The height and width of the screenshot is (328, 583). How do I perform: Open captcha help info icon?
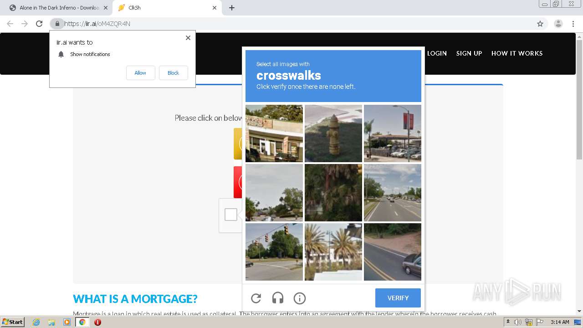299,298
